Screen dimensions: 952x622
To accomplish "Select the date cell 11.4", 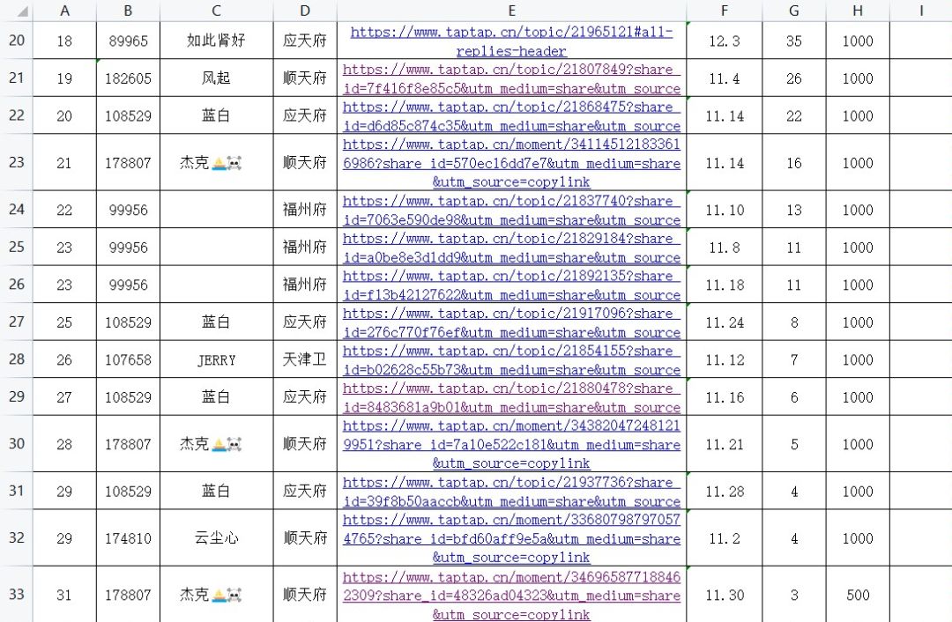I will 725,78.
